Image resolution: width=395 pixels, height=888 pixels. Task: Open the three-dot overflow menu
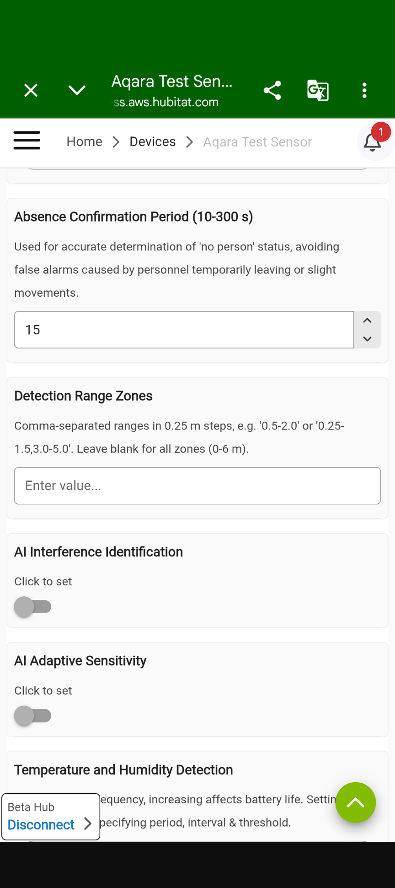(x=364, y=90)
